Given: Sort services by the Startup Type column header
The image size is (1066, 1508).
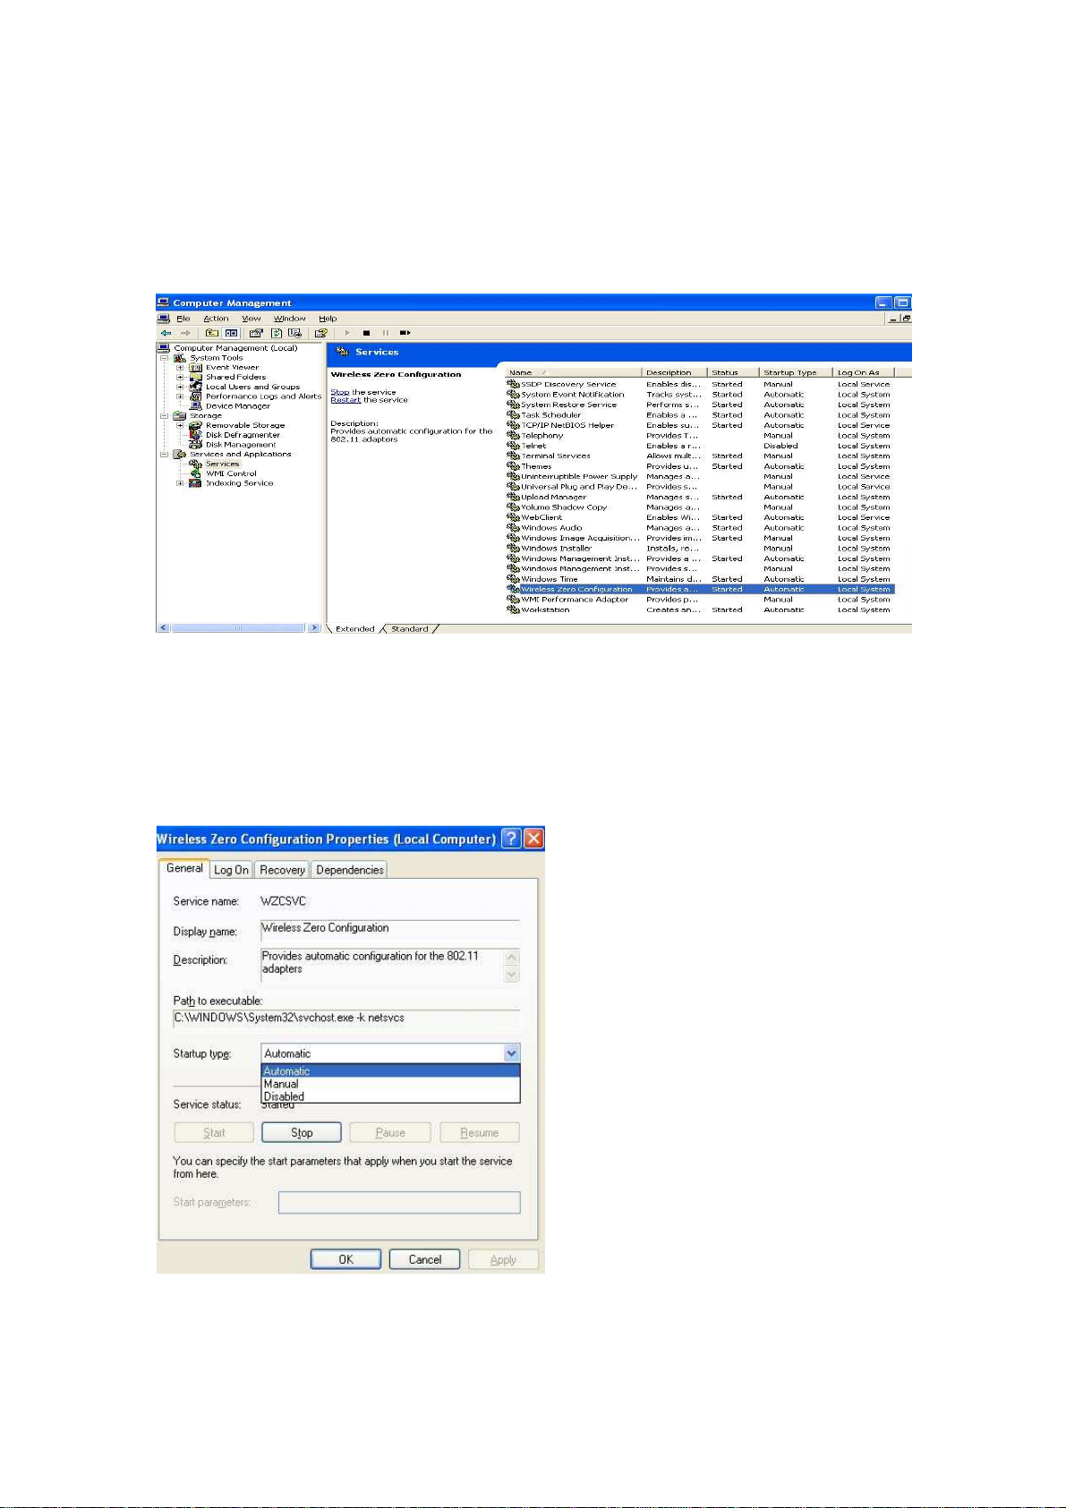Looking at the screenshot, I should (795, 372).
